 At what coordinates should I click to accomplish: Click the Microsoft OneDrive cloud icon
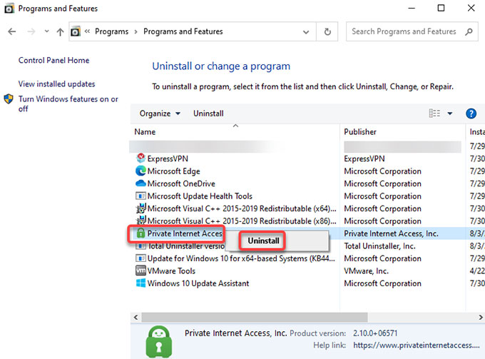pyautogui.click(x=141, y=183)
